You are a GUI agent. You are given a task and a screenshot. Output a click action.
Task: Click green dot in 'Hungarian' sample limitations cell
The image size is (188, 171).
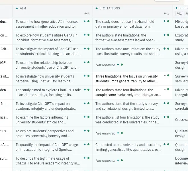(x=168, y=89)
